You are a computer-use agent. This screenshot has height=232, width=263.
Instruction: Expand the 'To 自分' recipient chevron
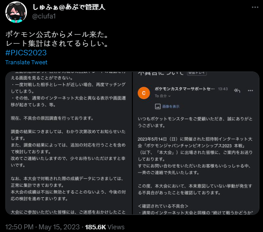point(169,96)
